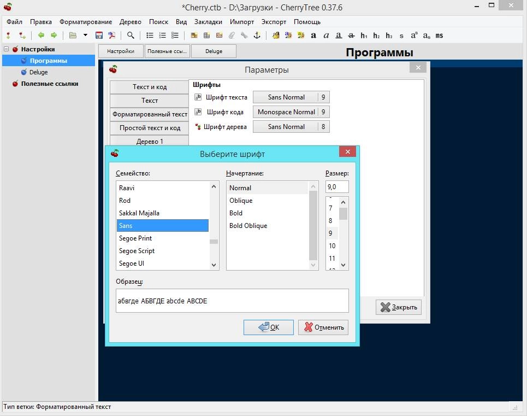The image size is (527, 416).
Task: Choose Sakkal Majalla font family
Action: [163, 213]
